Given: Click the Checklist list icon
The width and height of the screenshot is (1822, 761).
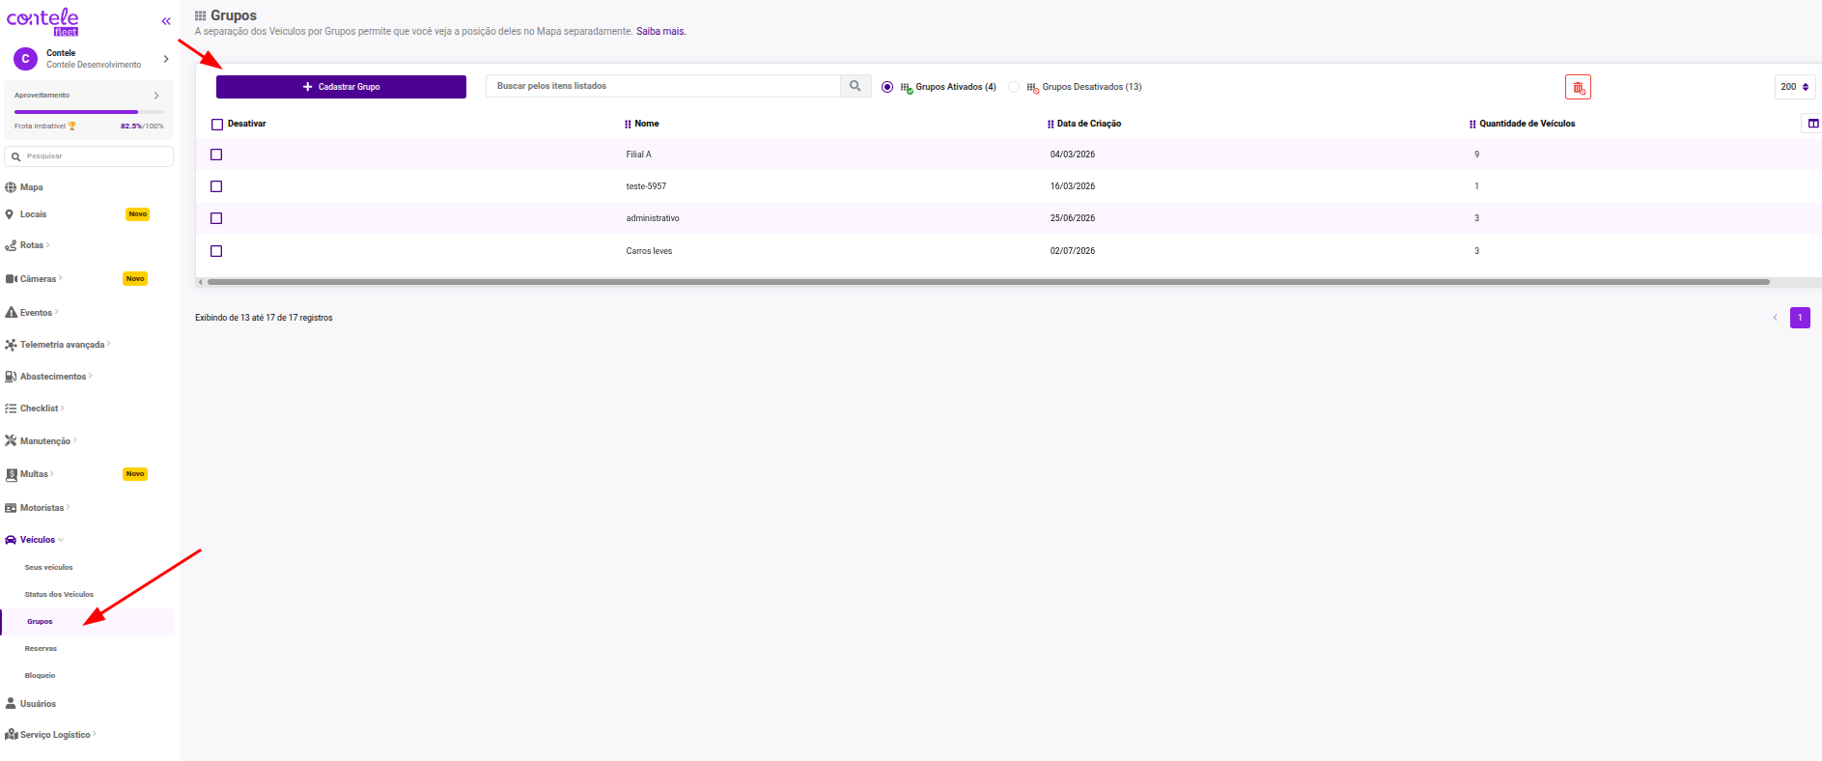Looking at the screenshot, I should coord(11,409).
